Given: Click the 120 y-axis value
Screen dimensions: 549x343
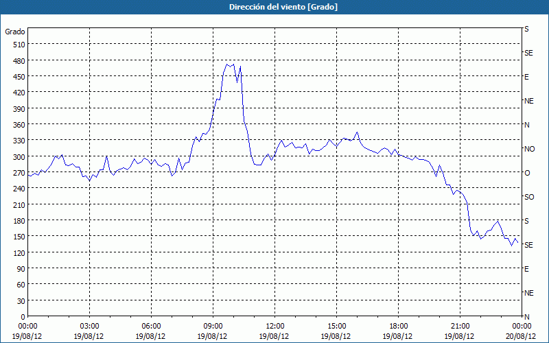Looking at the screenshot, I should tap(19, 252).
